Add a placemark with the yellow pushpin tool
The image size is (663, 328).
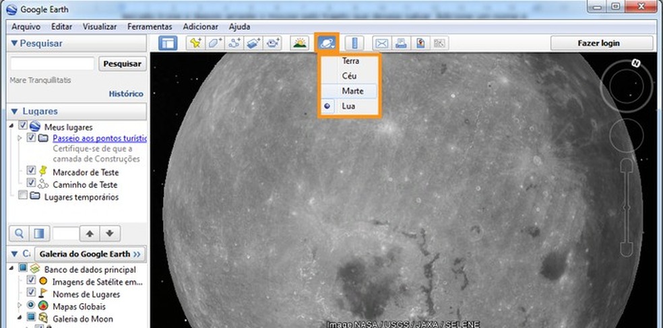point(196,43)
